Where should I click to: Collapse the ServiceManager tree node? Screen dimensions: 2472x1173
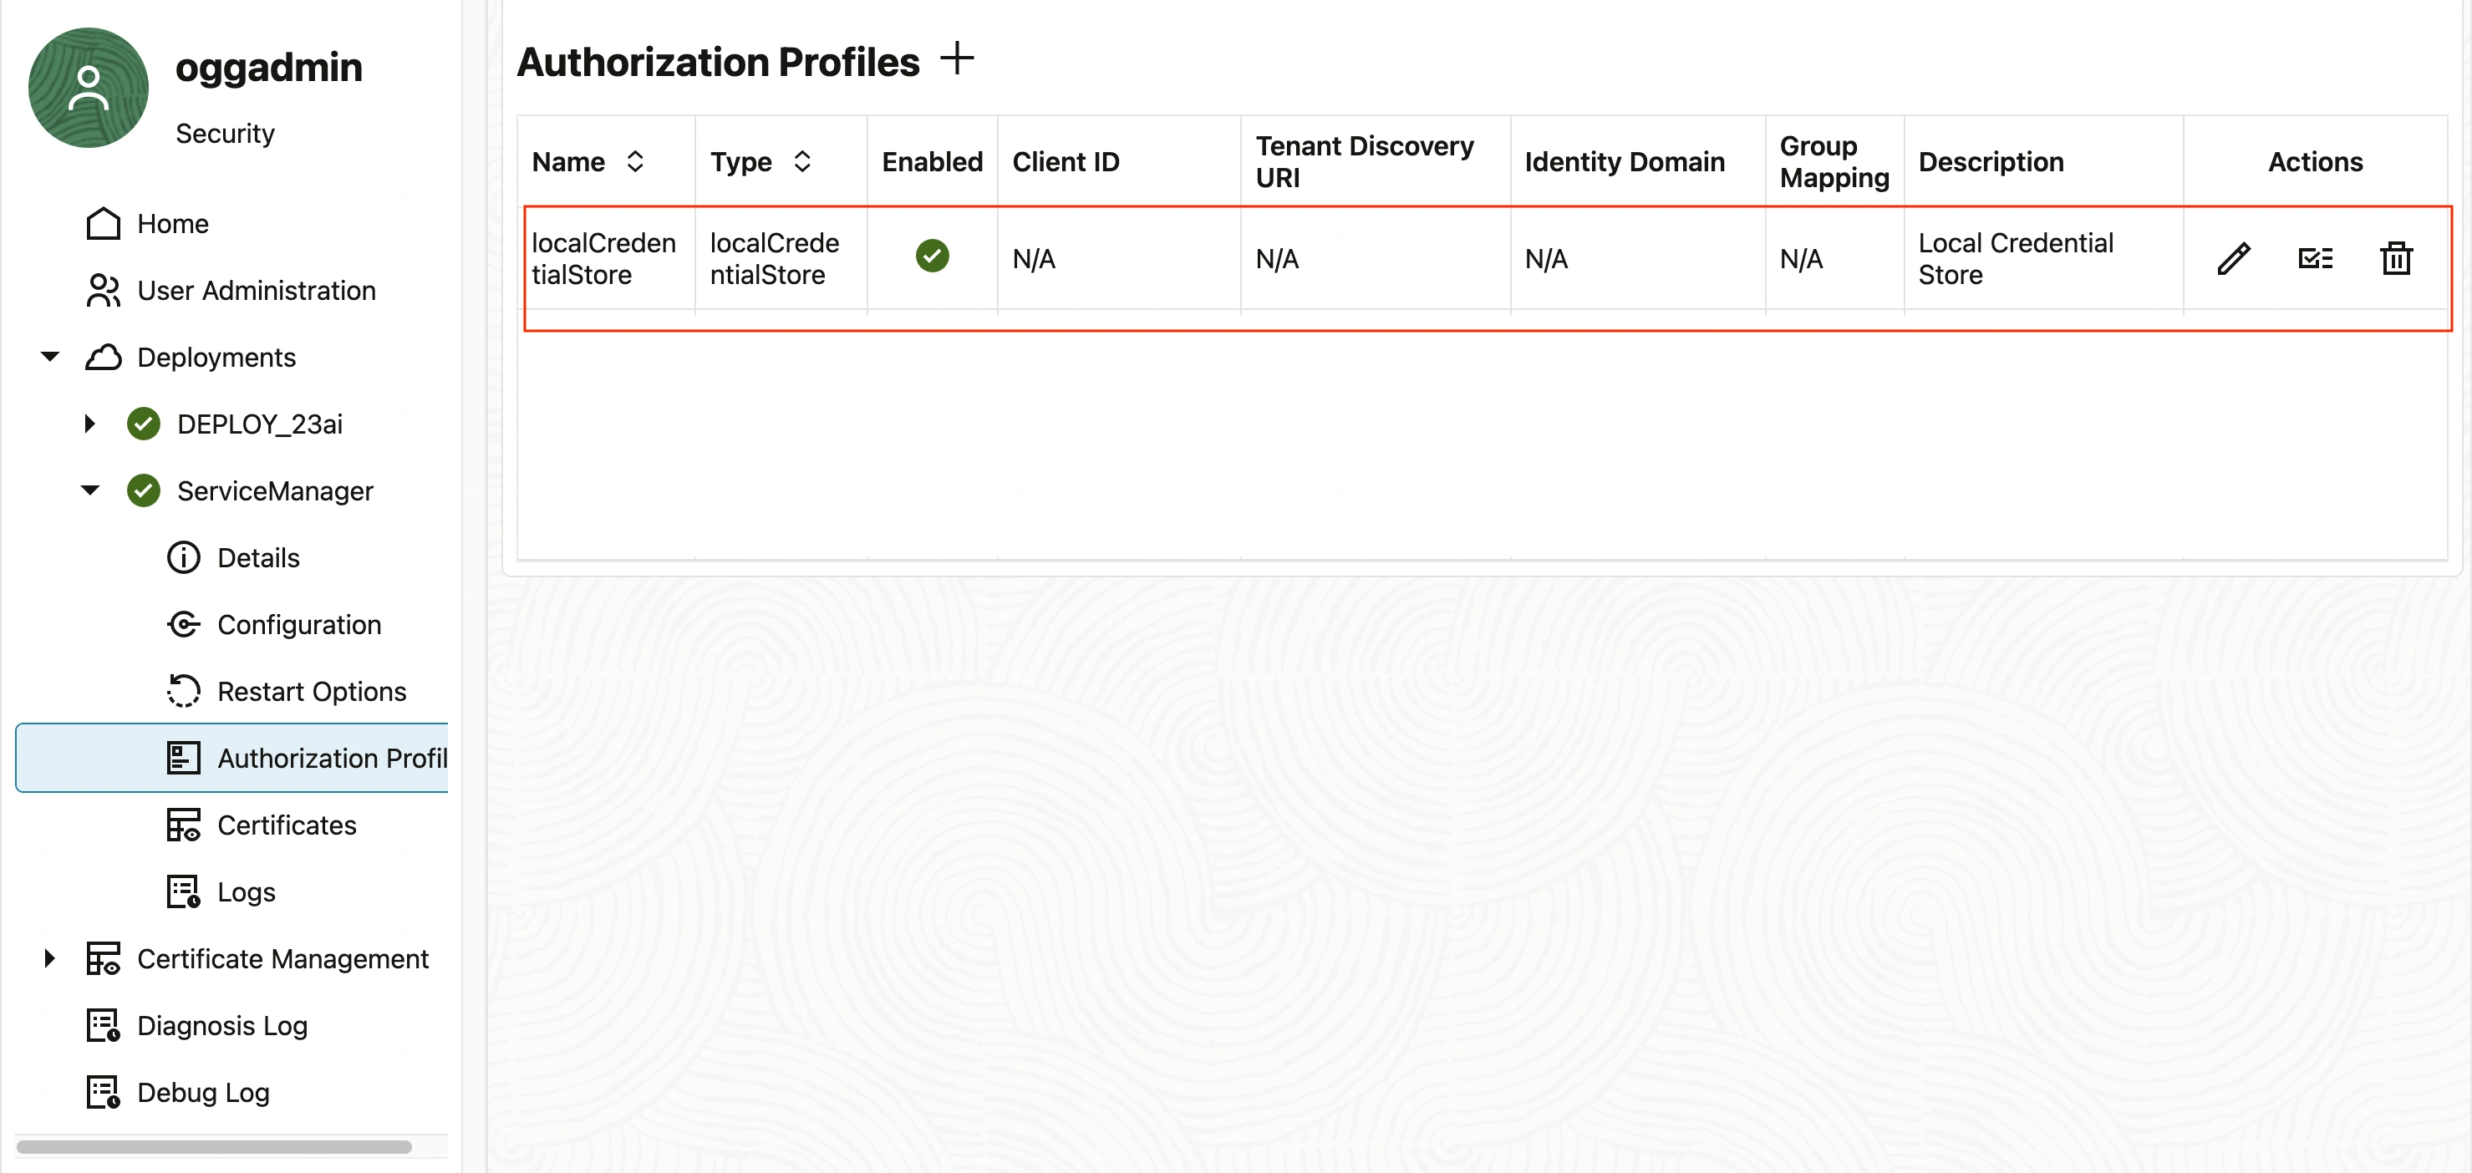pyautogui.click(x=89, y=490)
